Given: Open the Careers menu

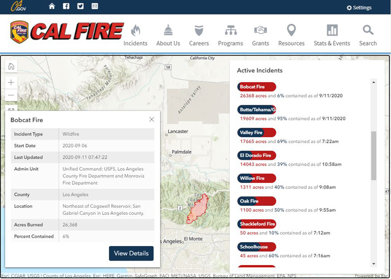Looking at the screenshot, I should point(199,35).
